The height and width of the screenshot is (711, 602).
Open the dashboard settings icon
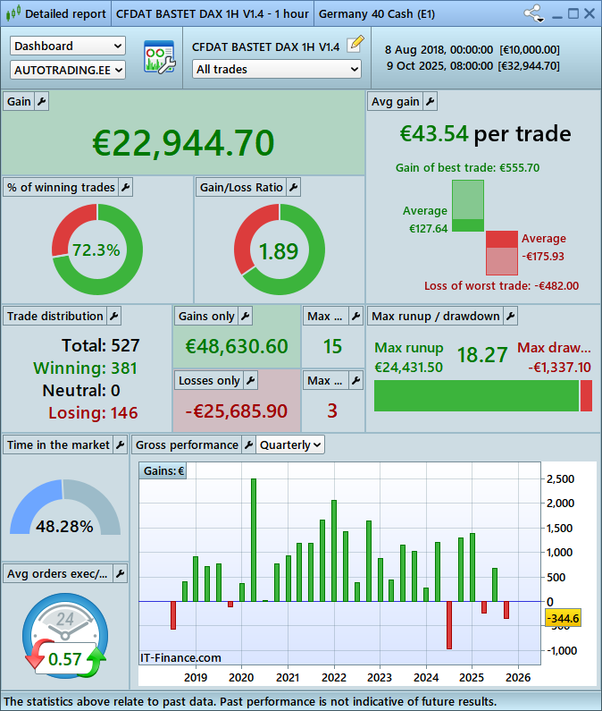(159, 57)
